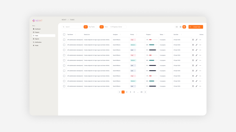
Task: Delete the first task row via trash icon
Action: point(193,40)
